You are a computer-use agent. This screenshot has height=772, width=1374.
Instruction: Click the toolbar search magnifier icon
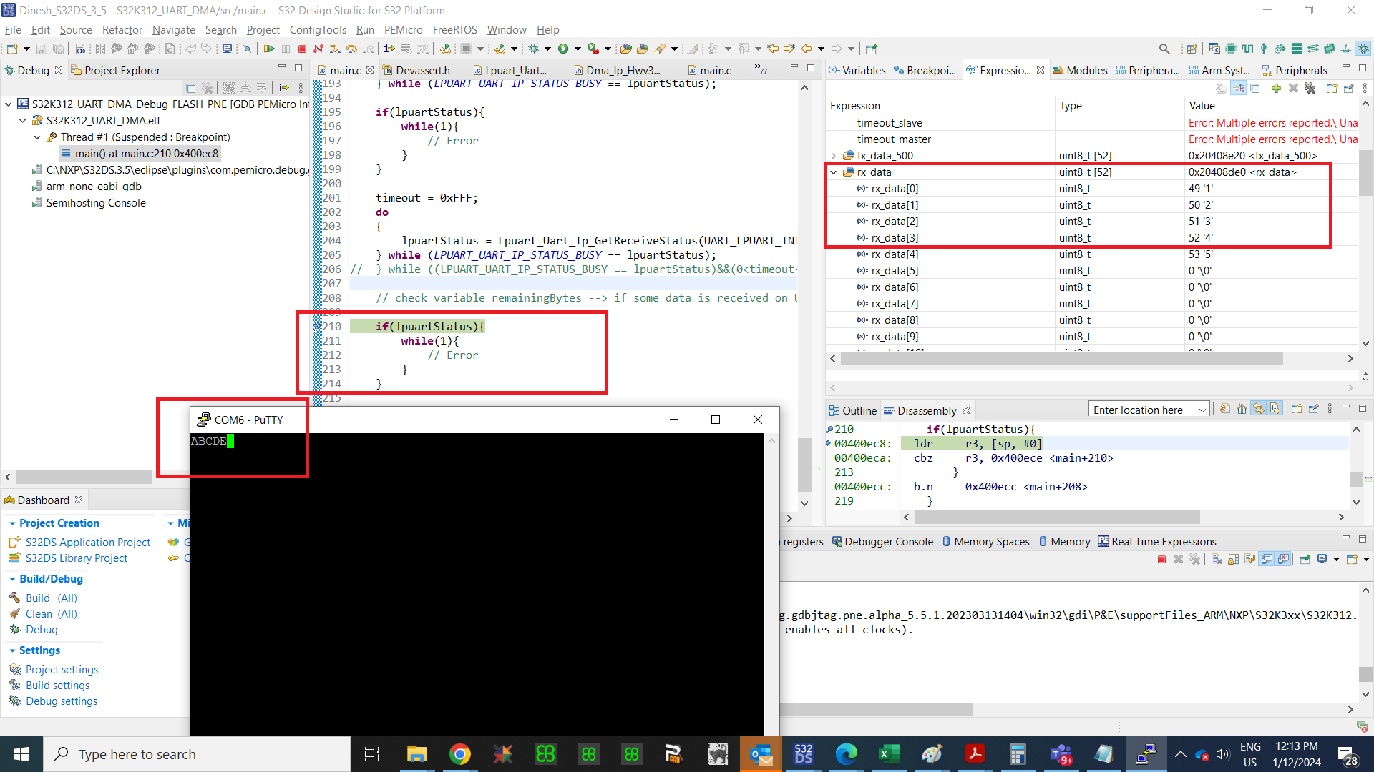tap(1164, 49)
